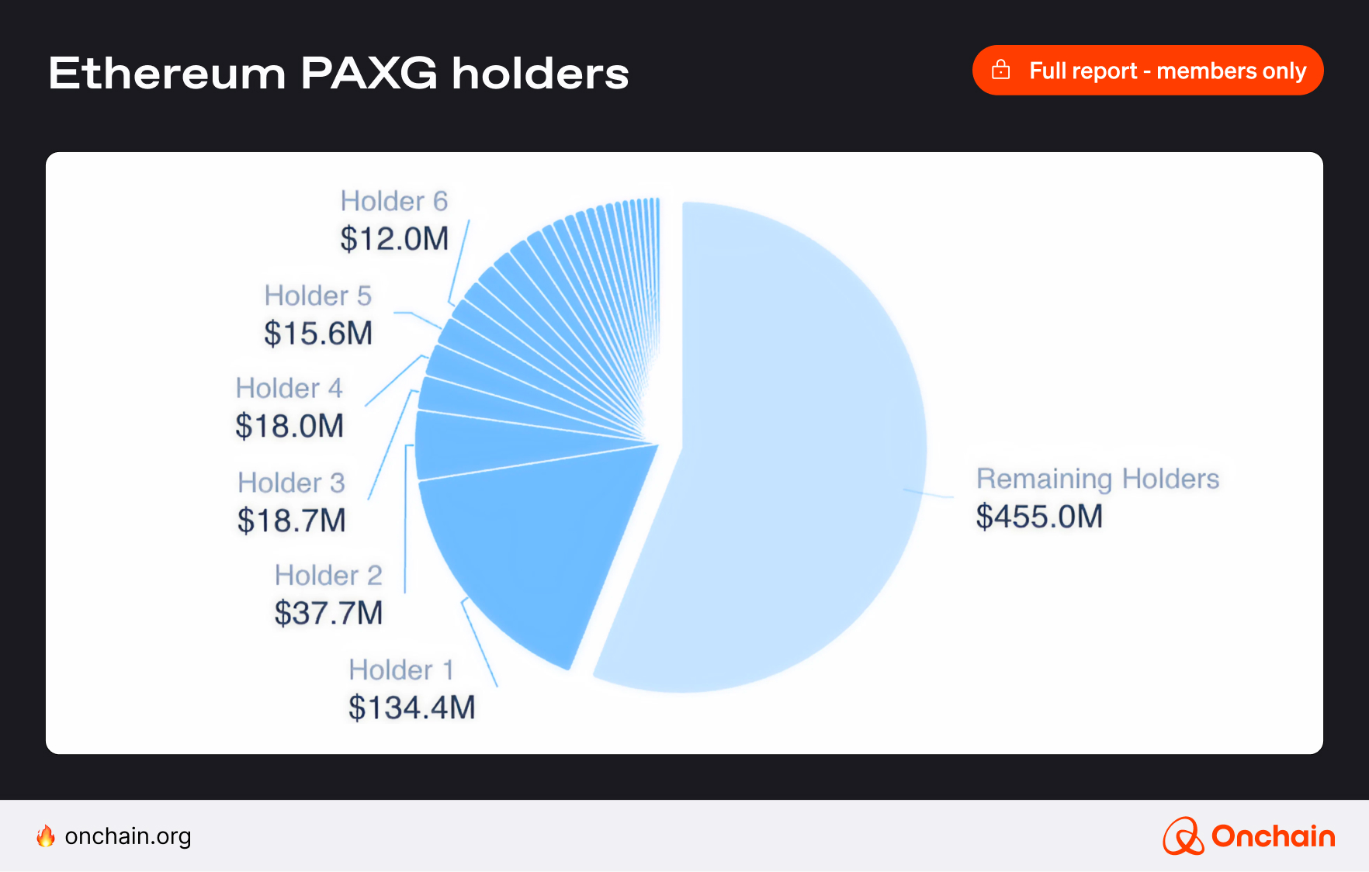Click the Onchain brand wordmark

[x=1273, y=836]
